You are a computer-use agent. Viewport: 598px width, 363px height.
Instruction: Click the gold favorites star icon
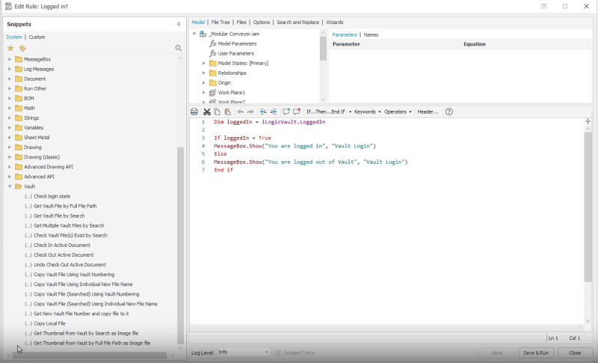pos(10,48)
